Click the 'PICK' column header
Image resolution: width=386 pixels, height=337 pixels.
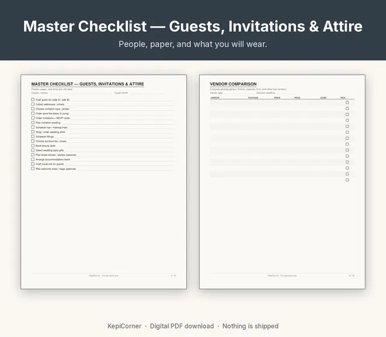343,97
